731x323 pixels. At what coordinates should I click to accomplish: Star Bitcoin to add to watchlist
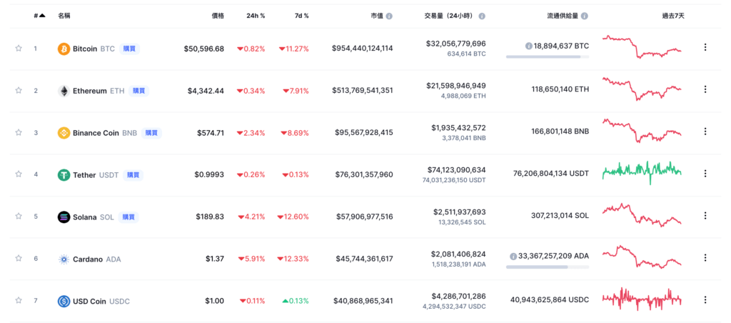point(19,49)
